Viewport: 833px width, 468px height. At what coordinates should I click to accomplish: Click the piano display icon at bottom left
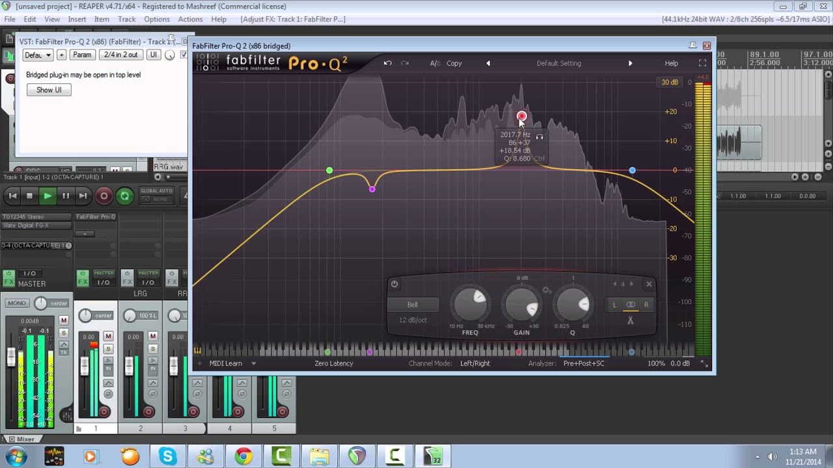[x=197, y=351]
